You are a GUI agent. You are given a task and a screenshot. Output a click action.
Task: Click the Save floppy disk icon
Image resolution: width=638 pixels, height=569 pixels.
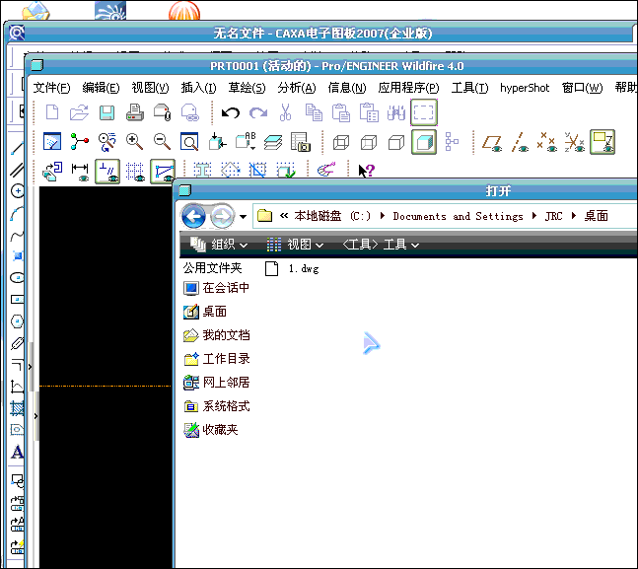(106, 112)
